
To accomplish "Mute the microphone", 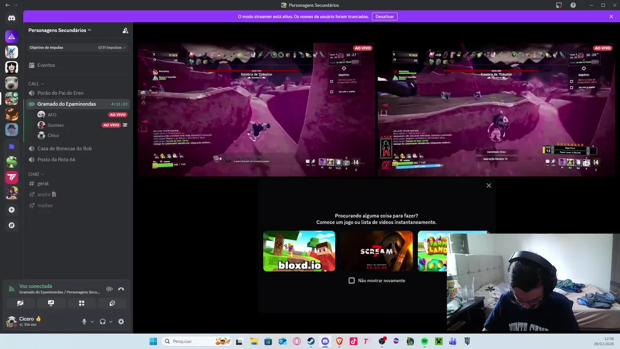I will tap(84, 321).
